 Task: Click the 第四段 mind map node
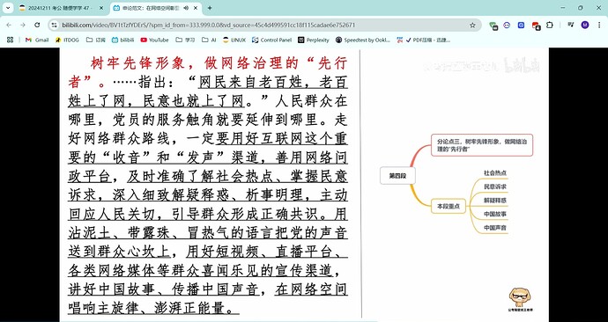(397, 176)
